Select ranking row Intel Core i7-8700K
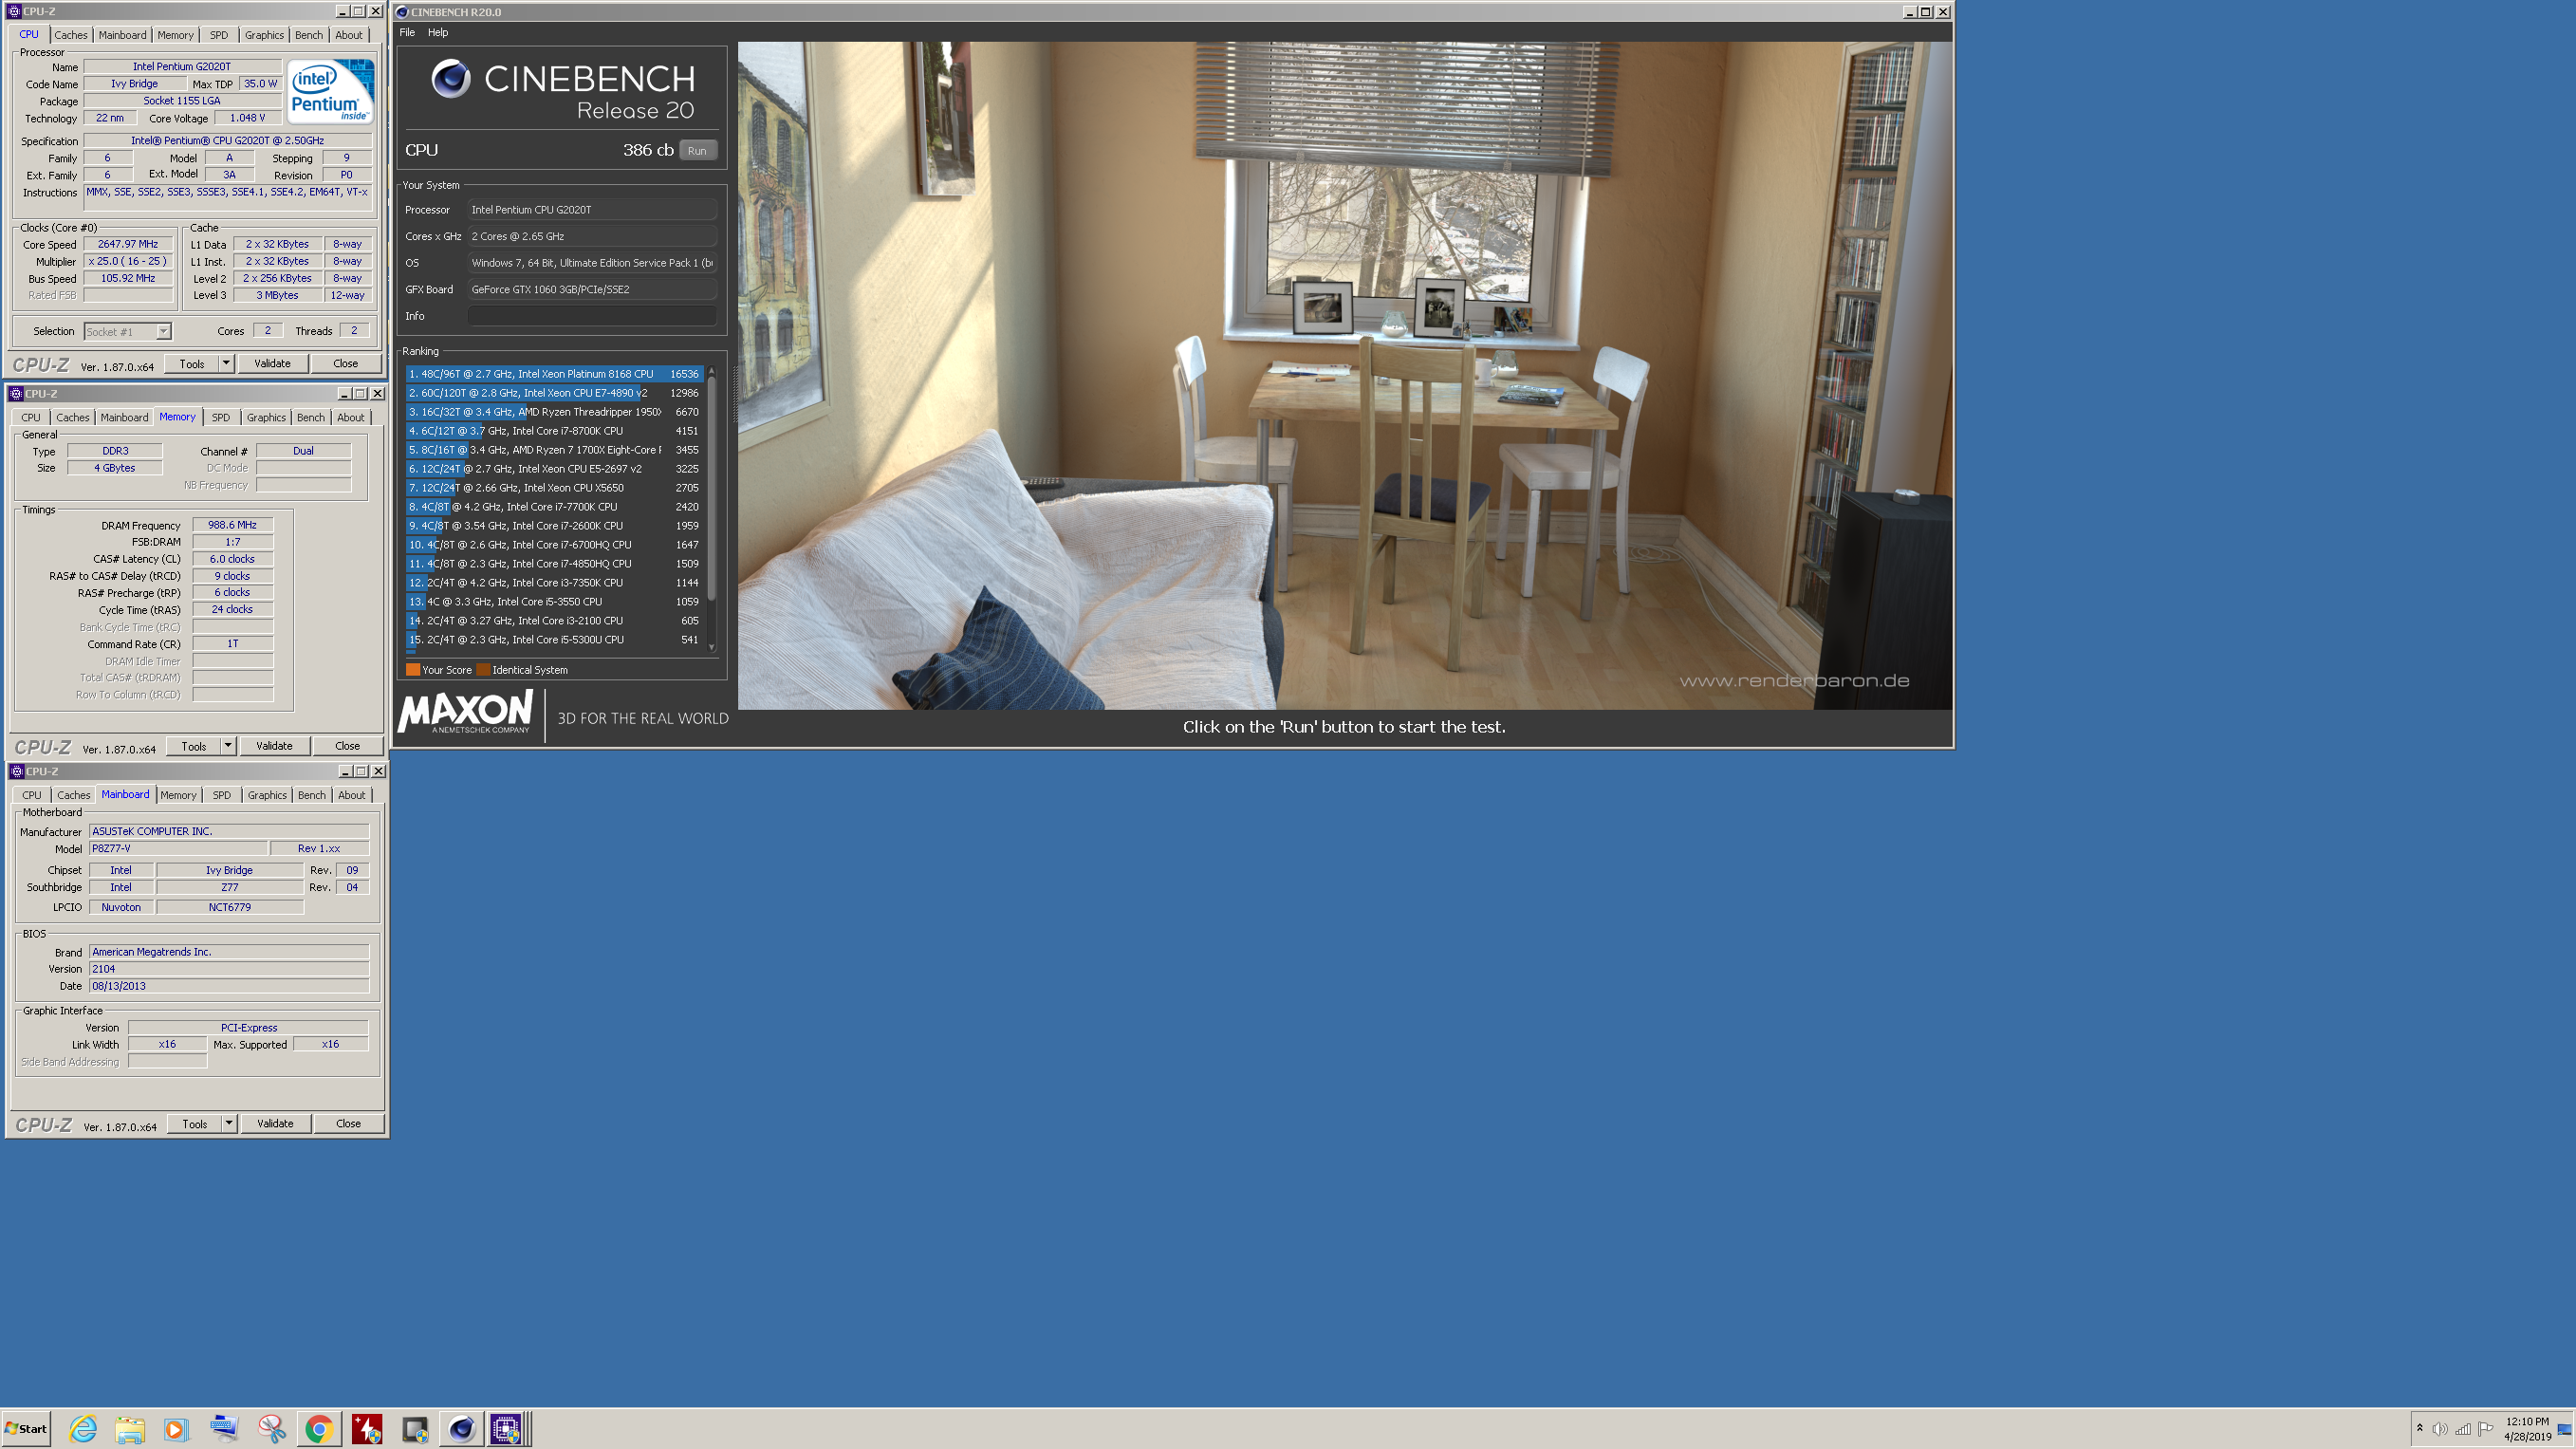Viewport: 2576px width, 1449px height. point(553,431)
